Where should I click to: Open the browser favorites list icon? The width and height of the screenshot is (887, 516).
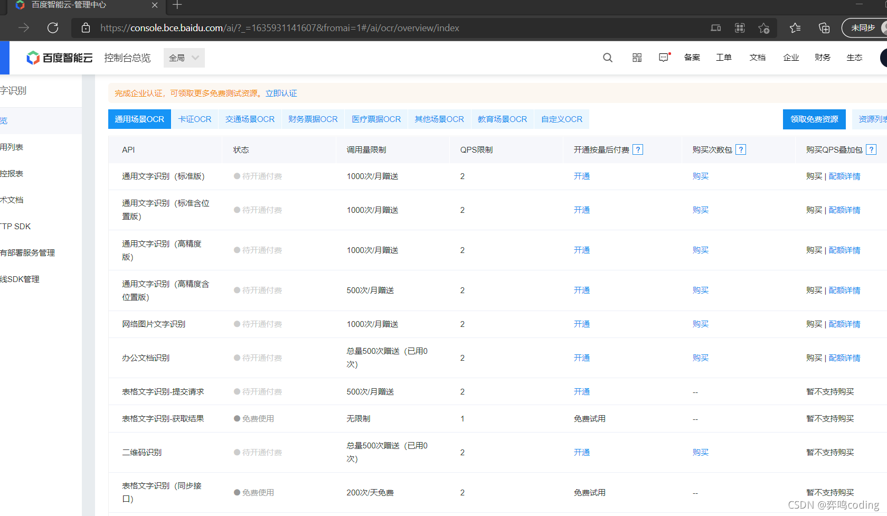point(795,28)
